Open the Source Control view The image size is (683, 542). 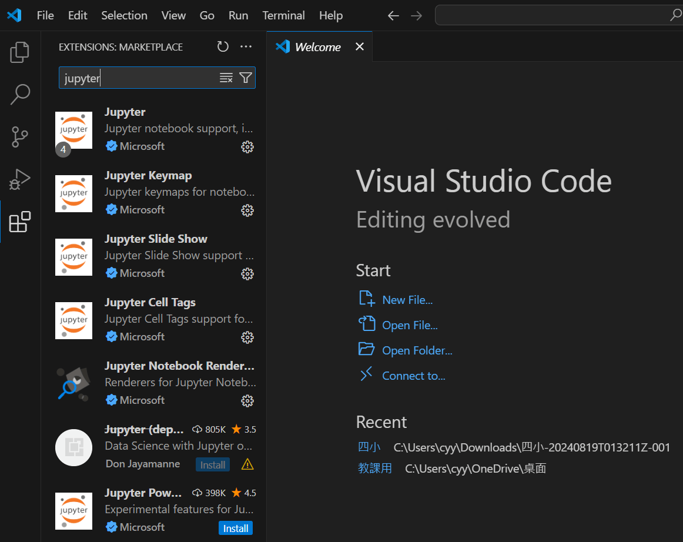19,137
